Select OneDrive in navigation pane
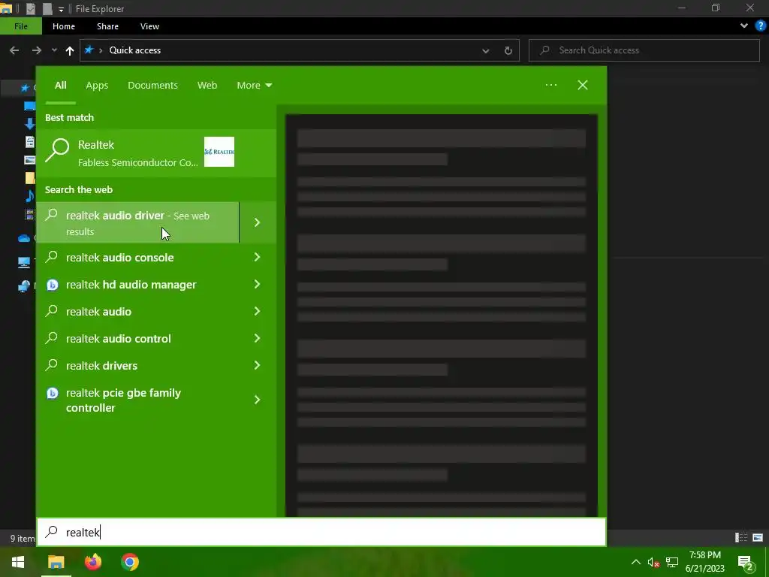The image size is (769, 577). [24, 238]
